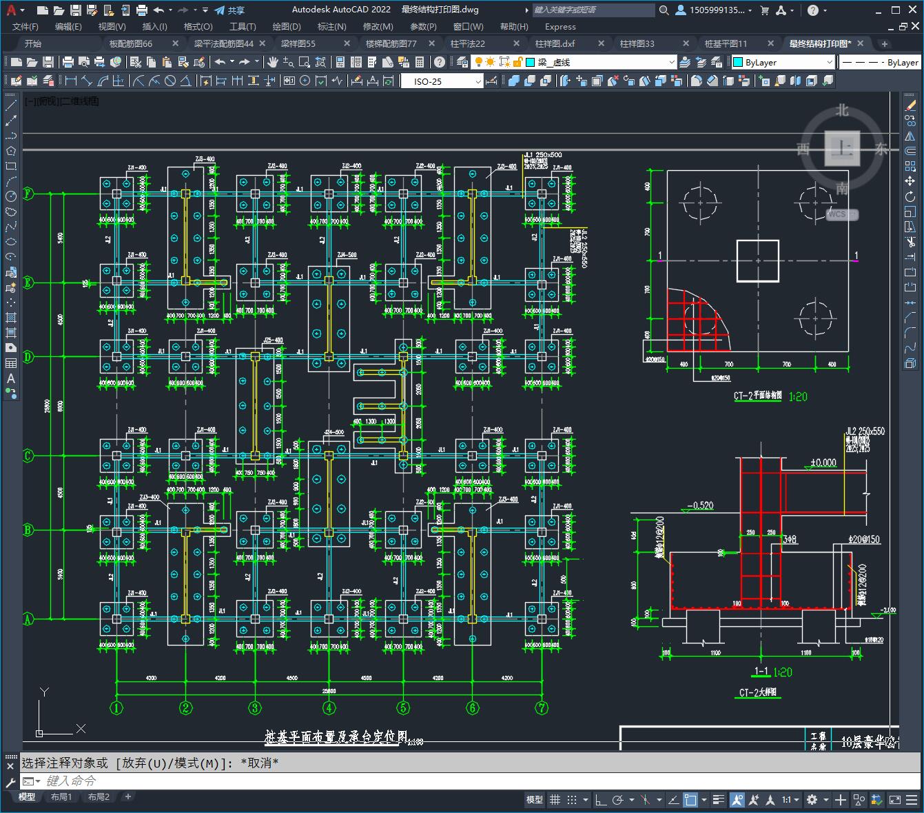Open the Express menu

560,26
